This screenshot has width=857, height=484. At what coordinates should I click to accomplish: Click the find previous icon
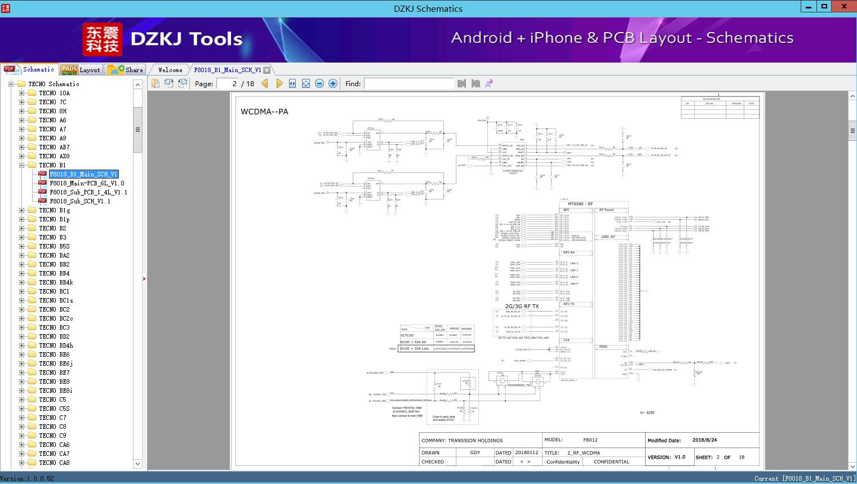click(462, 83)
